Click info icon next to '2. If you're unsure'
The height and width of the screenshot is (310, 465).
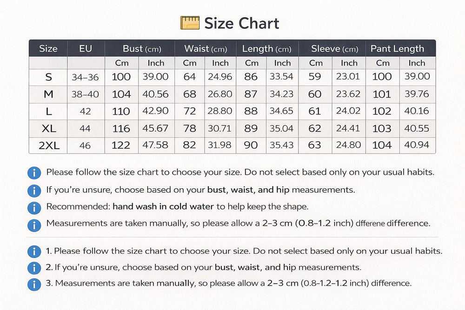34,268
